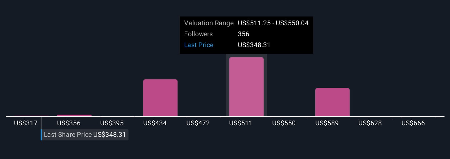Open the Last Price link in tooltip
450x159 pixels.
point(199,45)
